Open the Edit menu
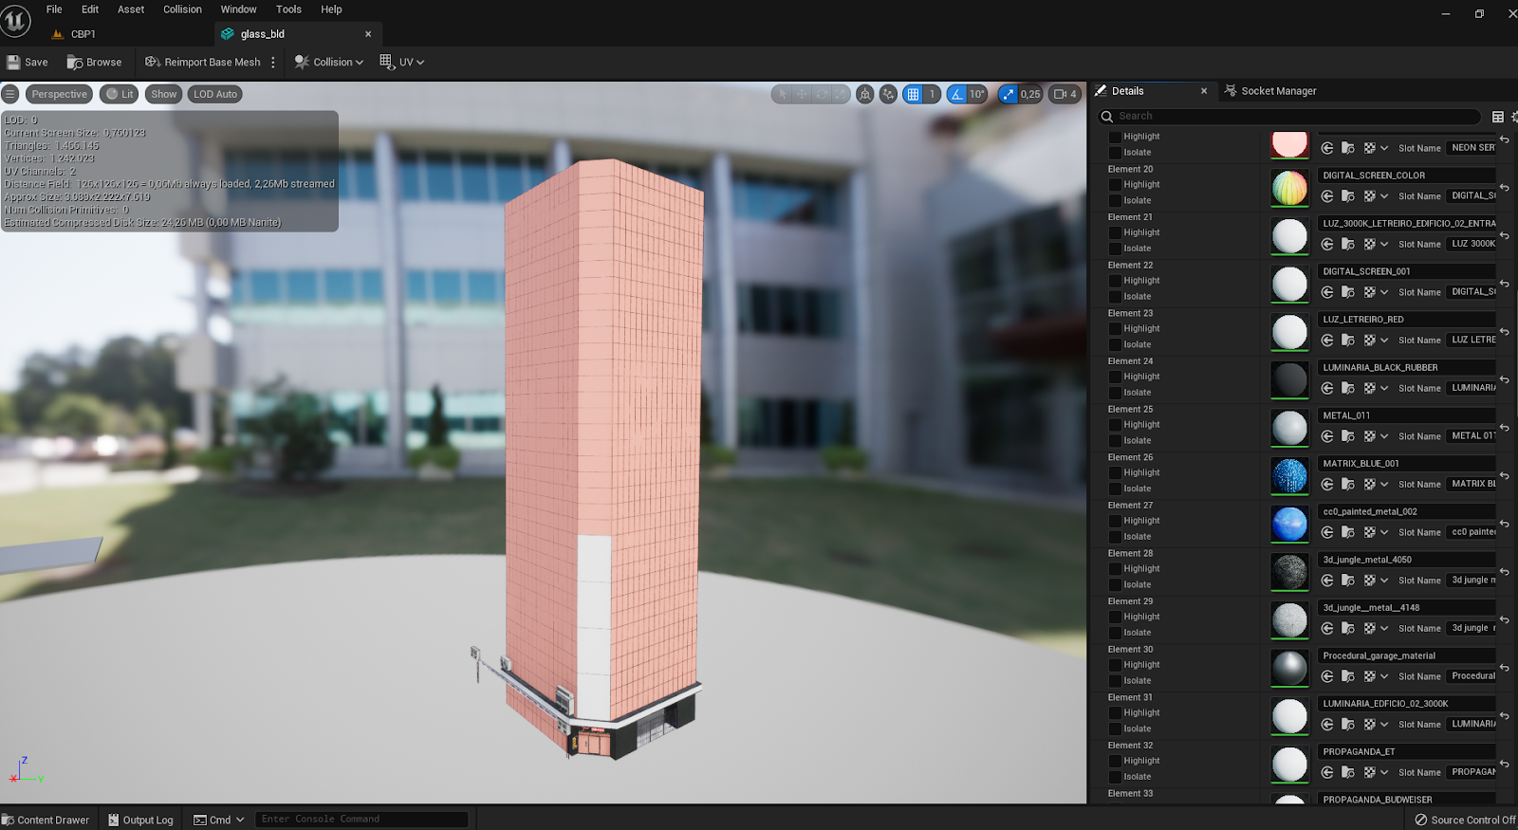 click(x=90, y=9)
